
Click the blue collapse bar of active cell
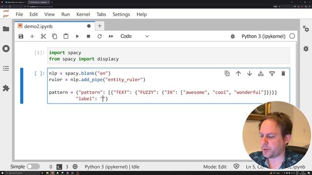(x=21, y=86)
